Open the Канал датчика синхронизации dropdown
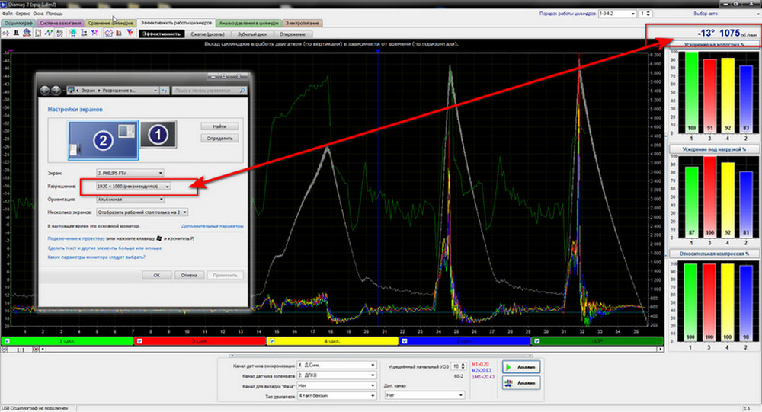This screenshot has width=762, height=412. click(337, 365)
